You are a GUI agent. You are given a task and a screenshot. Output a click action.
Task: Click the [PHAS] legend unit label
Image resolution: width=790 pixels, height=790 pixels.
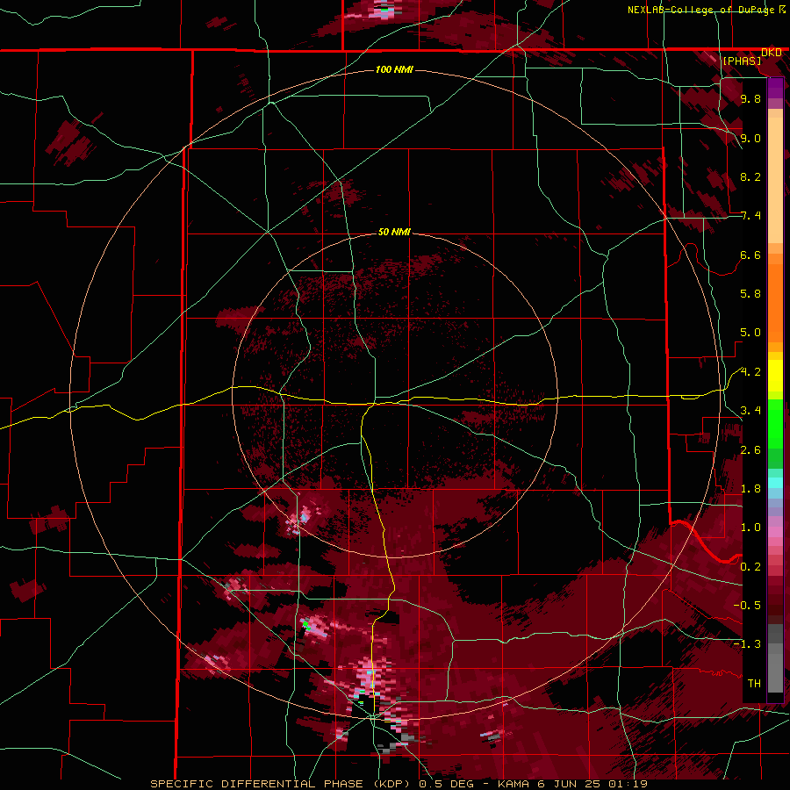coord(742,61)
